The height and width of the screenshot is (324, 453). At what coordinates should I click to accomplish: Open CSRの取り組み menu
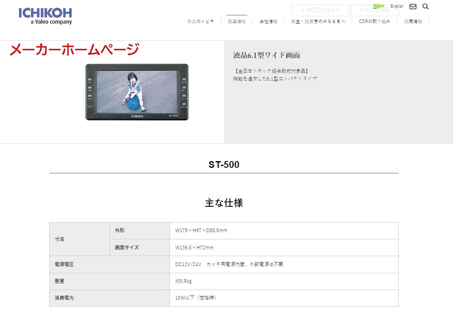coord(375,21)
